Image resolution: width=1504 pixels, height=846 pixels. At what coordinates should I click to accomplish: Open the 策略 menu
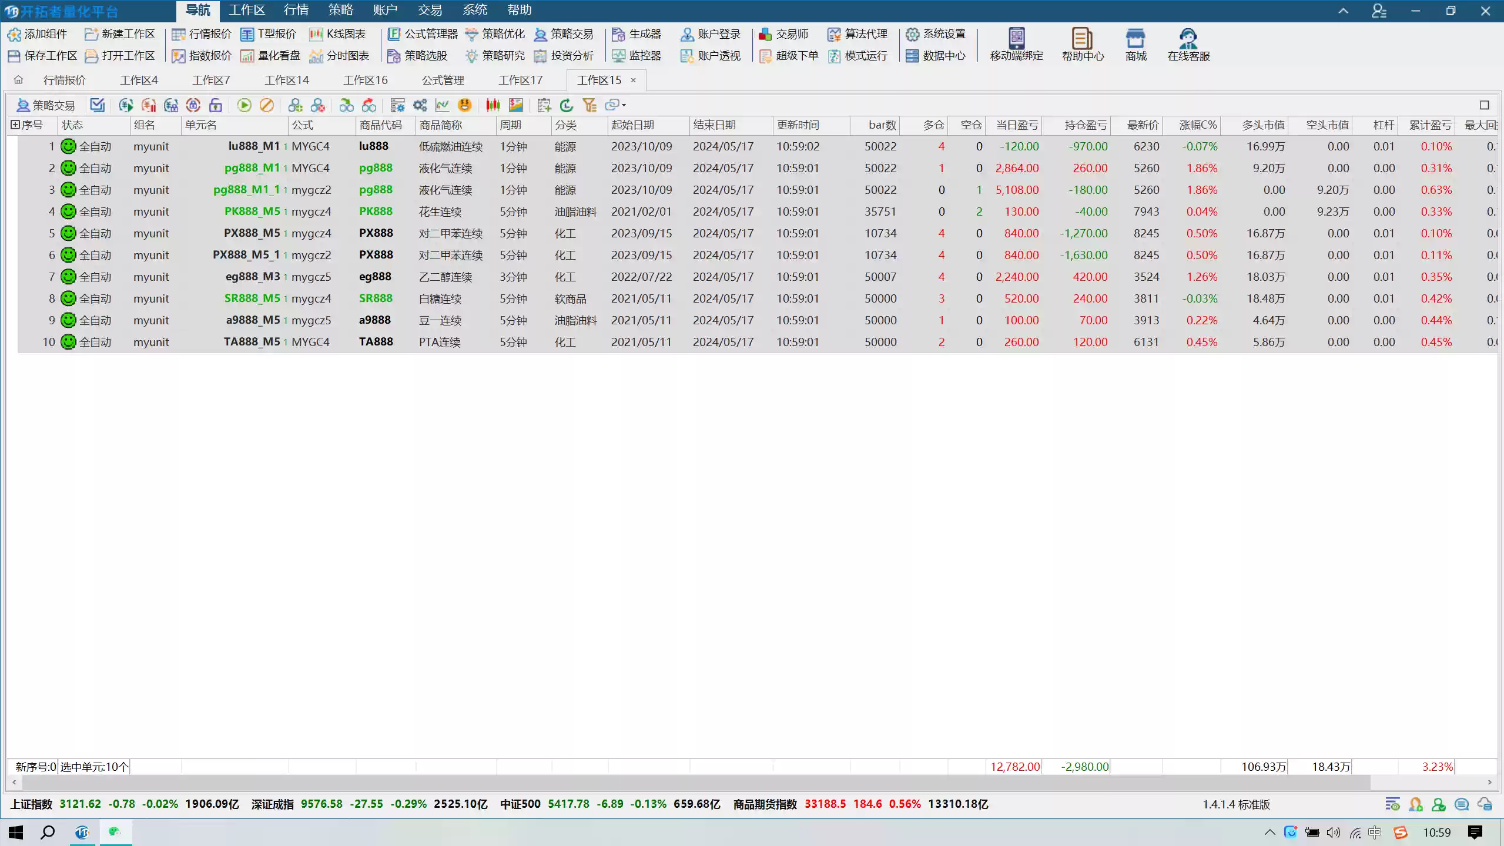[x=340, y=10]
